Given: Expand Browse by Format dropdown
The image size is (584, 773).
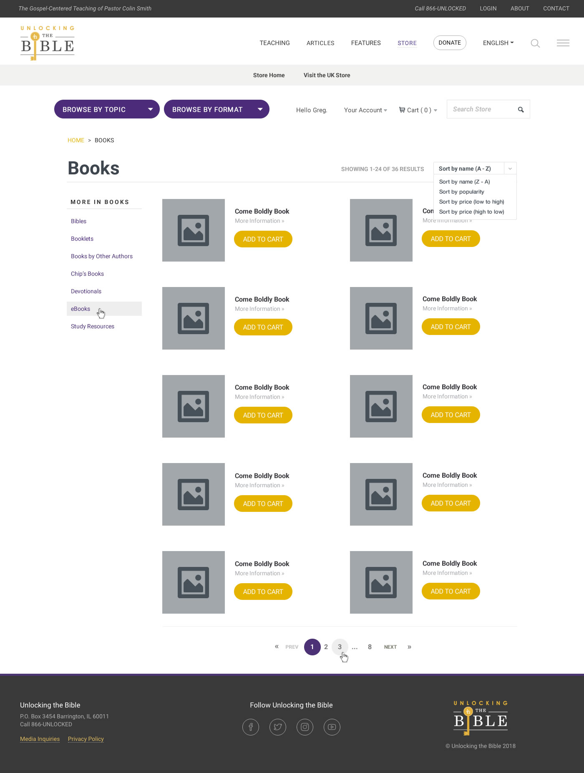Looking at the screenshot, I should [216, 109].
